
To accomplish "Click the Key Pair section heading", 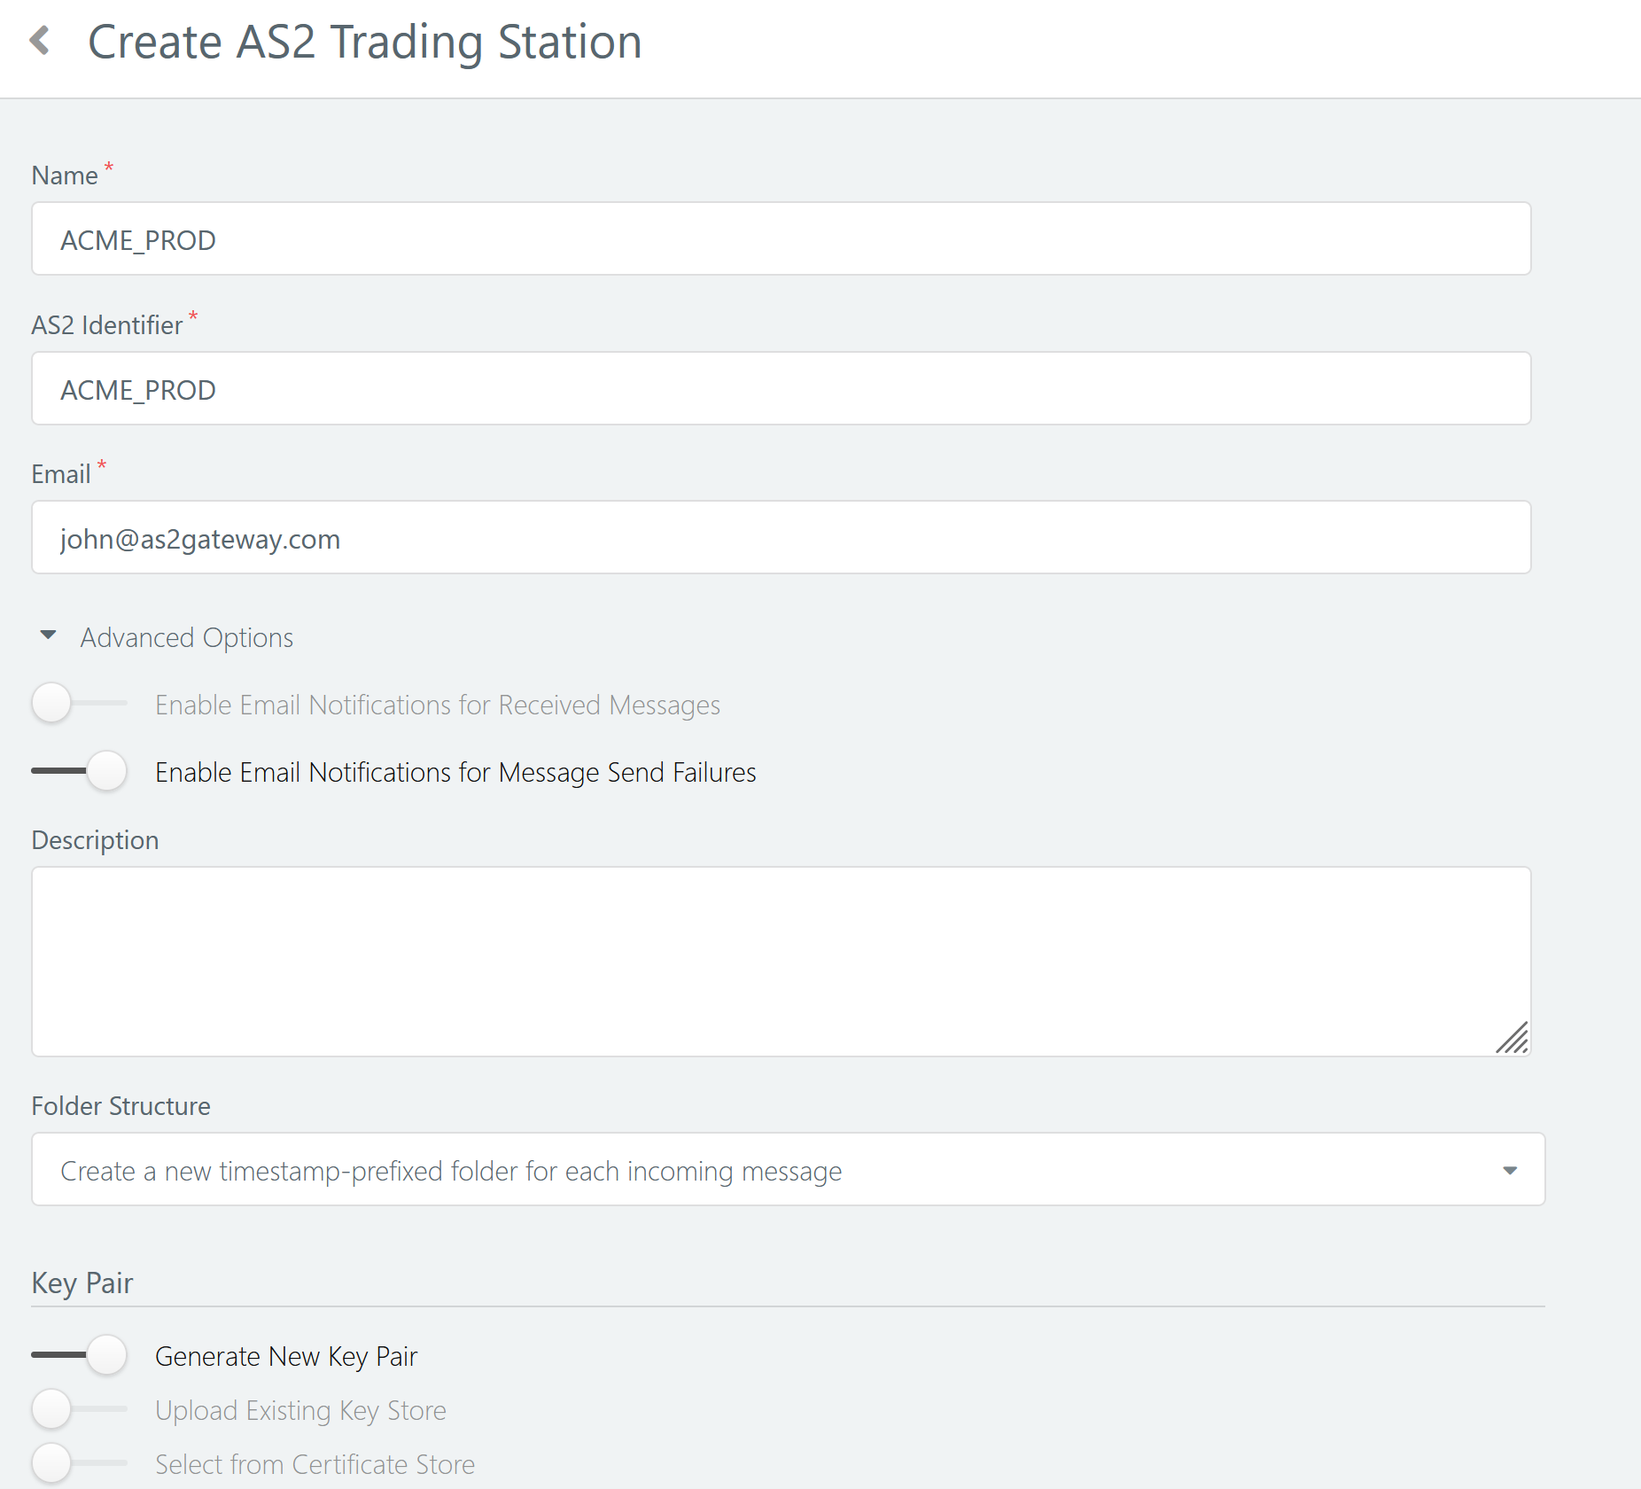I will coord(82,1282).
